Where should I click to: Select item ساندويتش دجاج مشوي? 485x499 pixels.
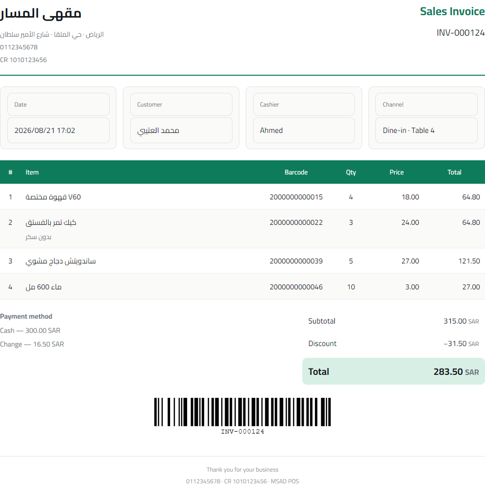[x=60, y=261]
